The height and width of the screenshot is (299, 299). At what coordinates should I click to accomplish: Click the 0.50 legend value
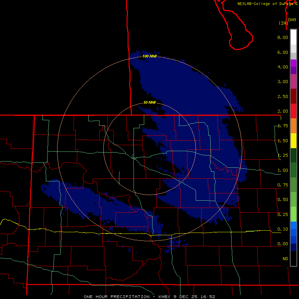click(283, 200)
